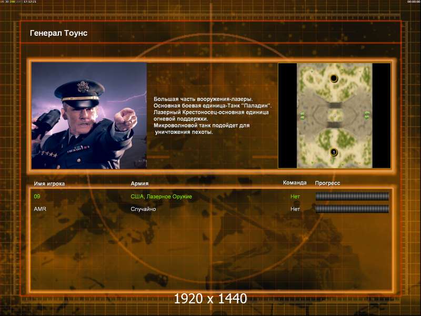This screenshot has width=421, height=316.
Task: Click the 'Генерал Тоунс' title header
Action: click(x=58, y=33)
